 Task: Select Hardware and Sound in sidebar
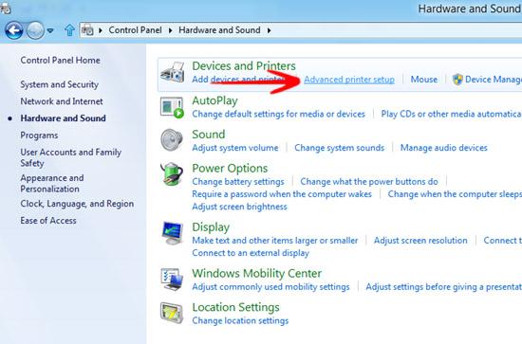pyautogui.click(x=63, y=118)
